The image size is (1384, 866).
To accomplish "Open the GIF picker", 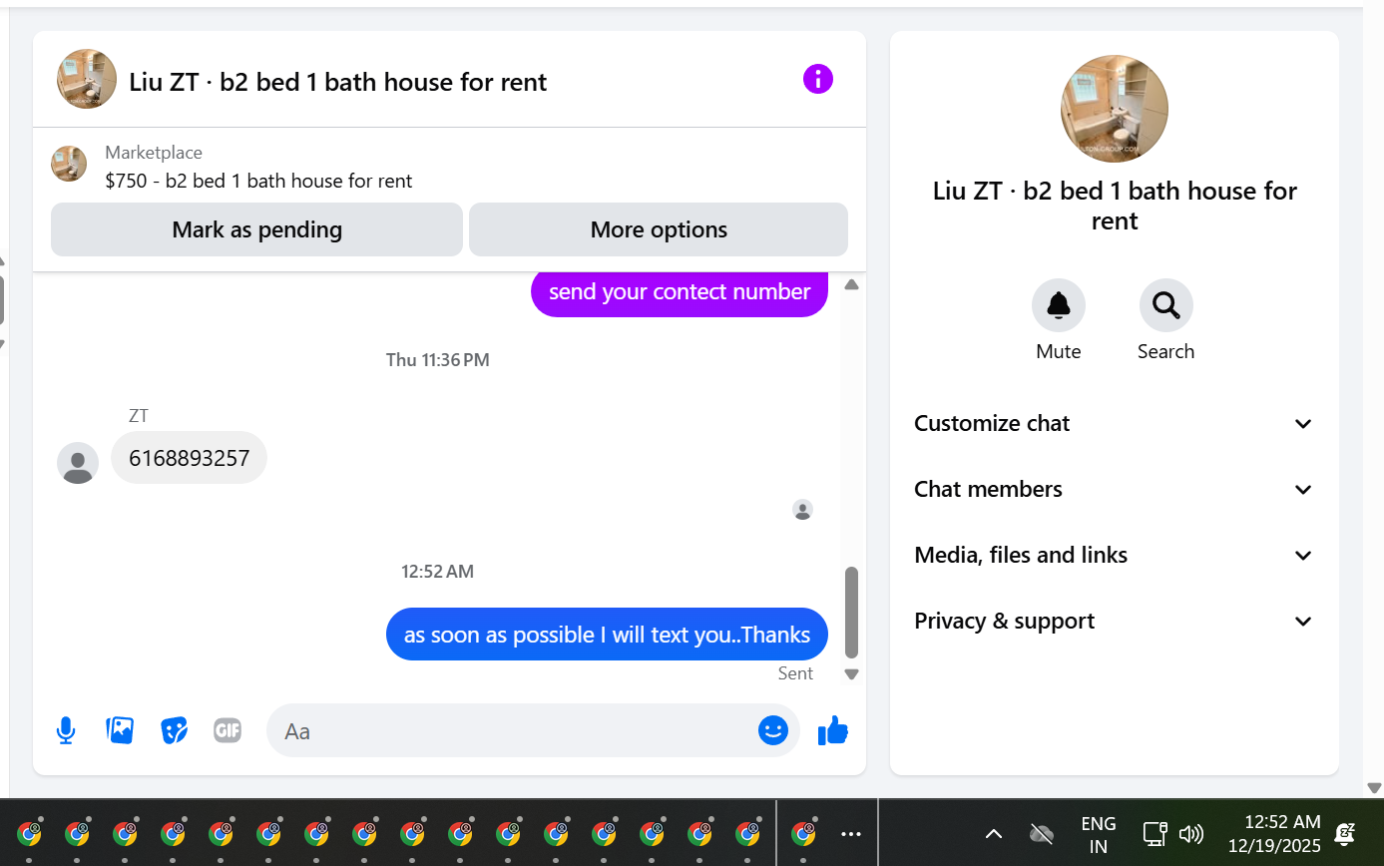I will pyautogui.click(x=228, y=731).
